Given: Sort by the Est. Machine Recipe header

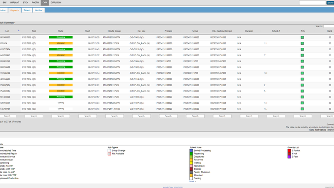Looking at the screenshot, I should [x=222, y=31].
